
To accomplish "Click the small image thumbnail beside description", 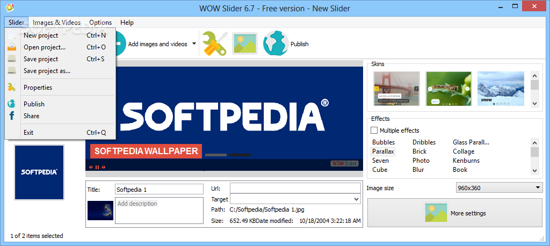I will coord(100,210).
